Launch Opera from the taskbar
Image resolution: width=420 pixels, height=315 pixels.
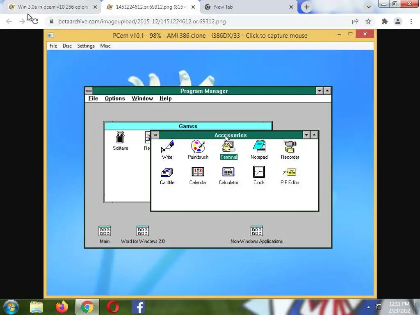pyautogui.click(x=113, y=307)
